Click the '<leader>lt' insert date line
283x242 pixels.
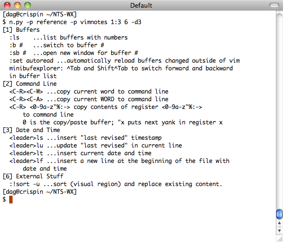tap(80, 153)
